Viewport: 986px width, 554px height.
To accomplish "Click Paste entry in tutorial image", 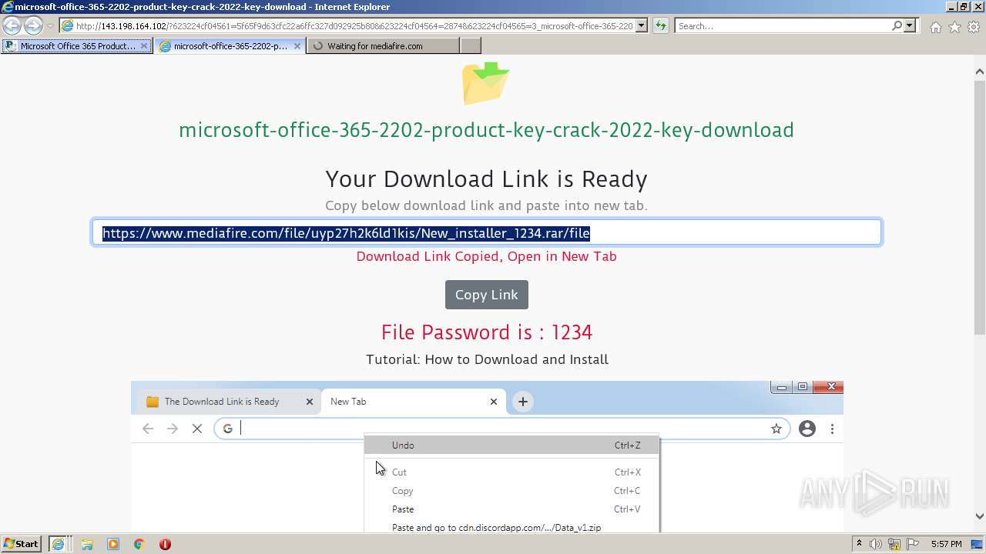I will pyautogui.click(x=511, y=509).
